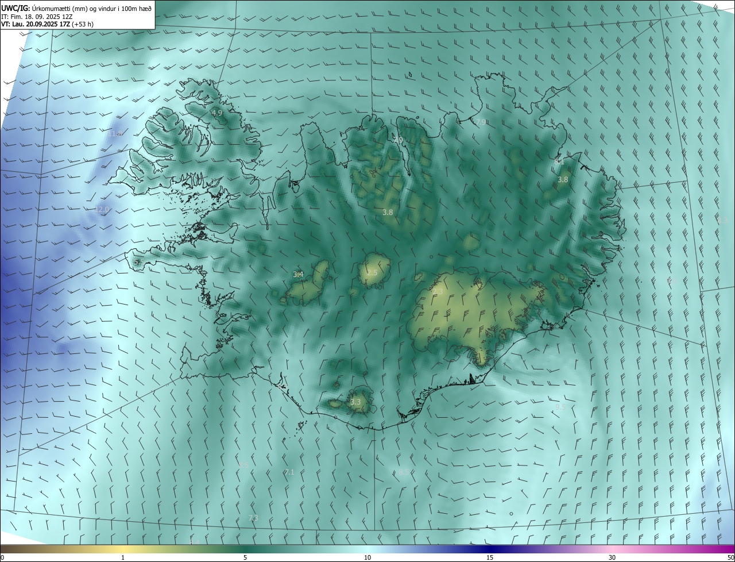
Task: Click the colorbar tick label 10
Action: [367, 557]
